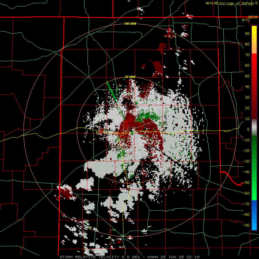Click the NEXR label above the scale
This screenshot has width=259, height=259.
click(x=253, y=17)
